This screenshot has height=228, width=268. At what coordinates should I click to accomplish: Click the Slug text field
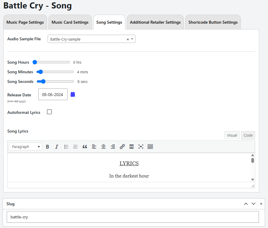coord(133,217)
